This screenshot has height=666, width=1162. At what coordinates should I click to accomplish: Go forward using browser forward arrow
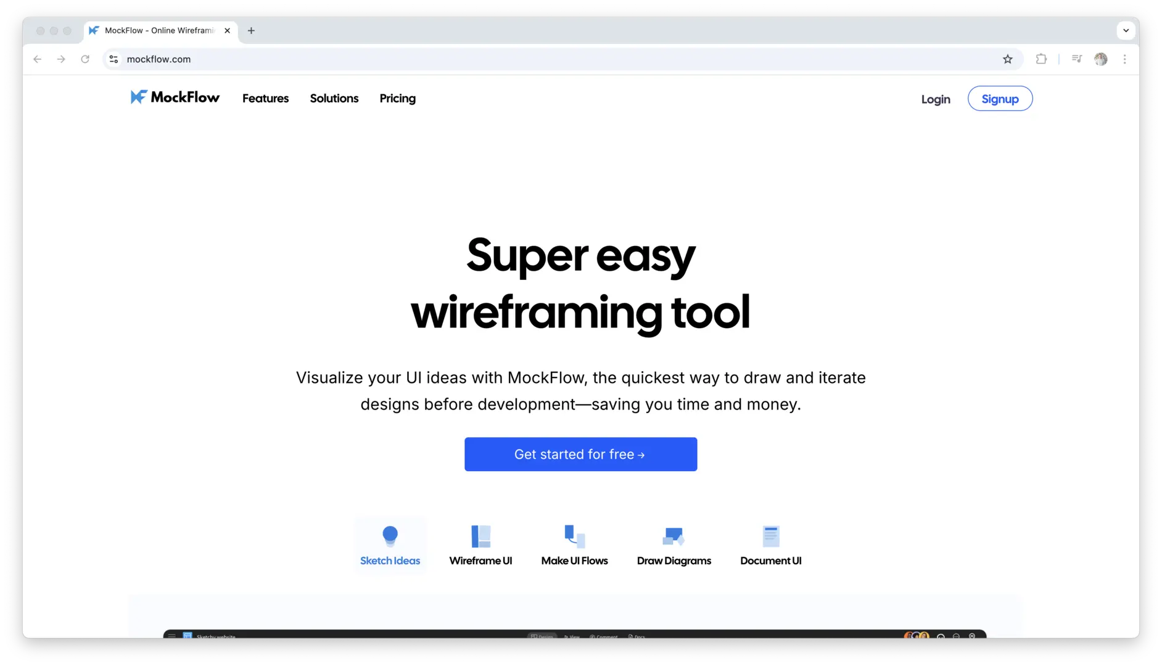pyautogui.click(x=61, y=59)
